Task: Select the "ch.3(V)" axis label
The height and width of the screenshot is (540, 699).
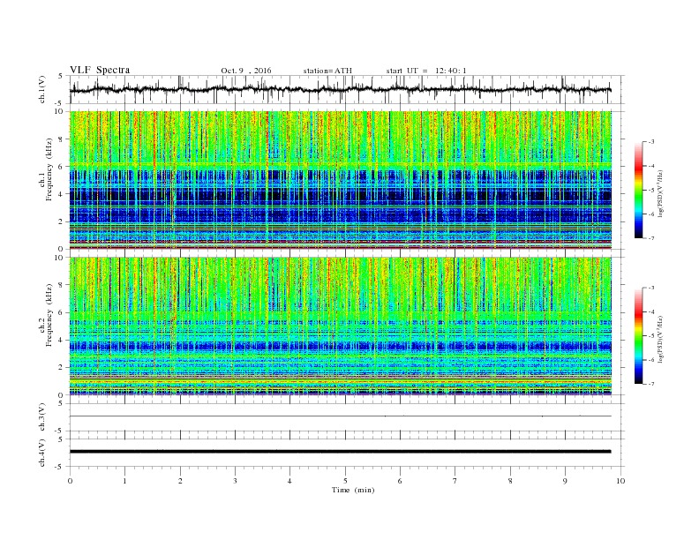Action: click(41, 417)
